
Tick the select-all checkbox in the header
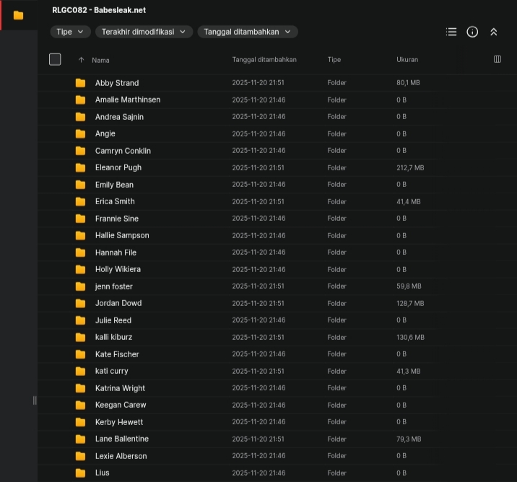point(55,60)
